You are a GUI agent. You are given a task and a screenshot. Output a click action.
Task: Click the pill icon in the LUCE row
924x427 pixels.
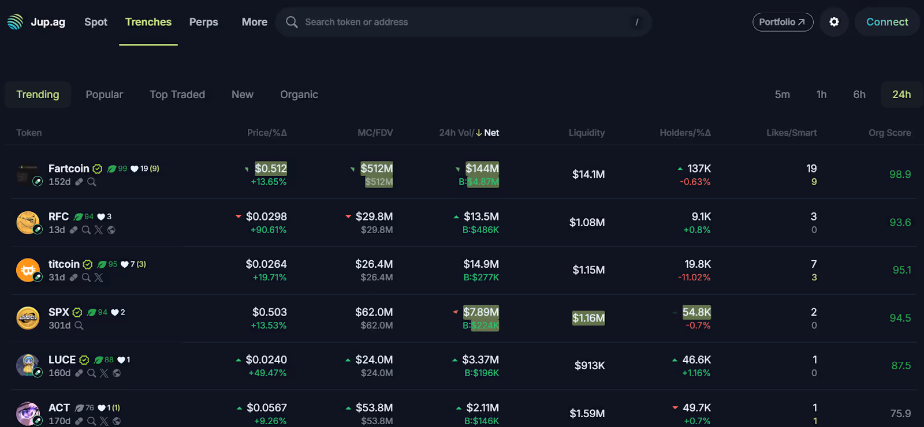[79, 373]
